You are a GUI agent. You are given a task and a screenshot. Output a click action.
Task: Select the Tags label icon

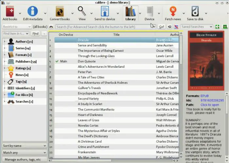[10, 81]
